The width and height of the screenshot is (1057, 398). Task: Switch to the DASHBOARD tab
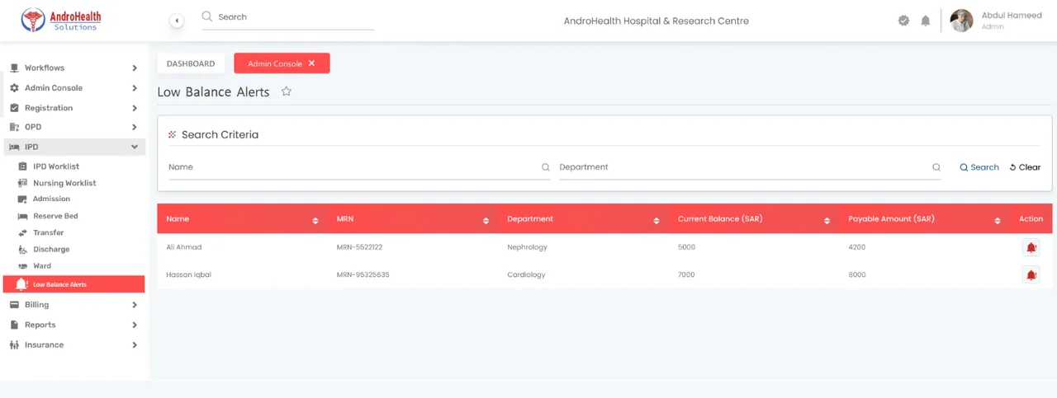click(191, 63)
